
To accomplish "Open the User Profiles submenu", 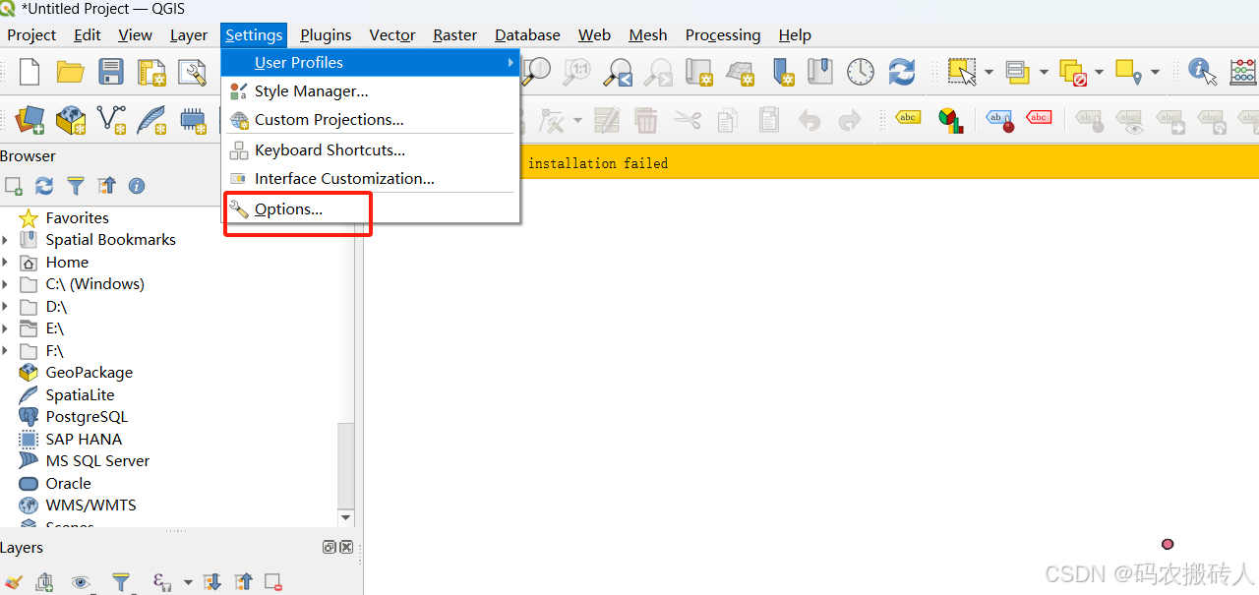I will 370,63.
